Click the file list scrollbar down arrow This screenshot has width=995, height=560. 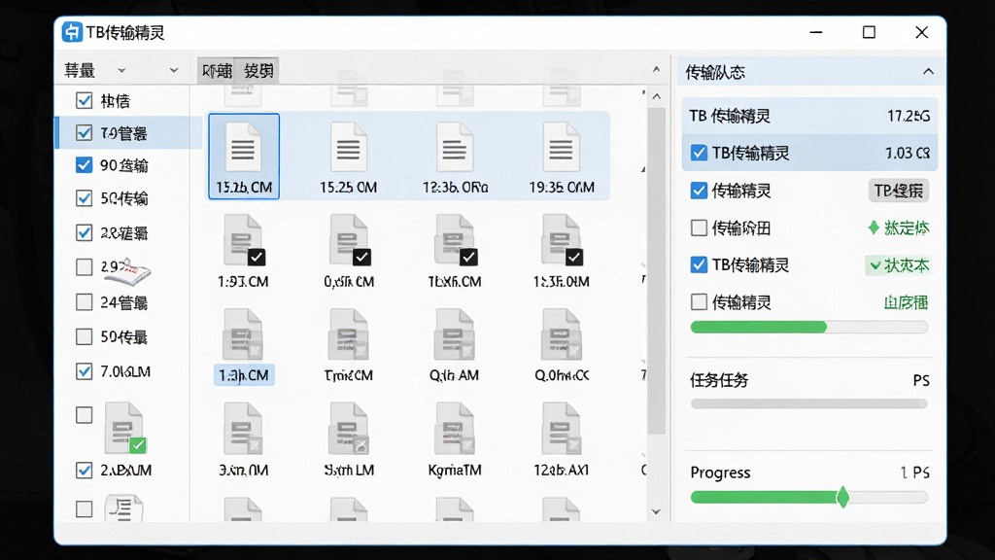pyautogui.click(x=656, y=511)
